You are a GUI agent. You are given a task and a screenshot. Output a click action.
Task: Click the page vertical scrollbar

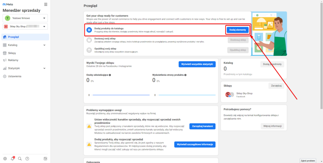click(321, 55)
